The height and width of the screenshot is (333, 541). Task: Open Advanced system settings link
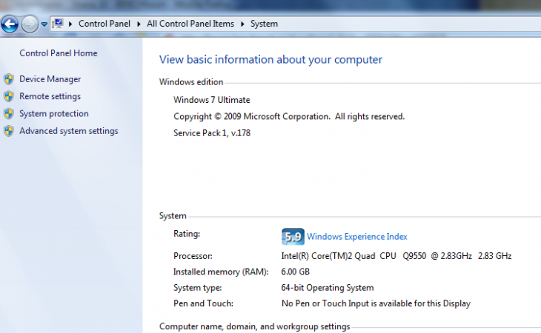pyautogui.click(x=69, y=131)
